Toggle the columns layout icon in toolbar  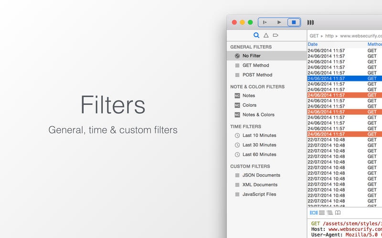[x=310, y=22]
